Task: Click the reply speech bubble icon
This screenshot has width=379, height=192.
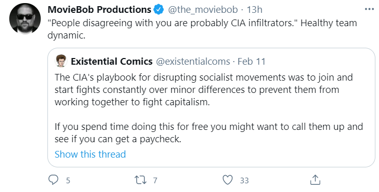Action: 54,180
